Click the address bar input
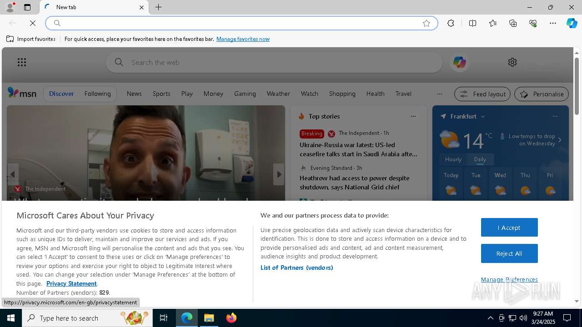Image resolution: width=582 pixels, height=327 pixels. pyautogui.click(x=241, y=23)
